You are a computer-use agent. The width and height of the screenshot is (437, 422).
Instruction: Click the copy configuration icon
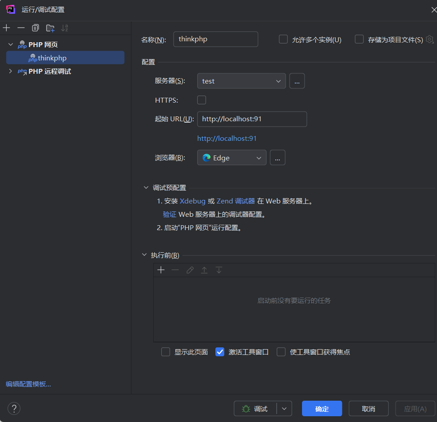coord(36,28)
